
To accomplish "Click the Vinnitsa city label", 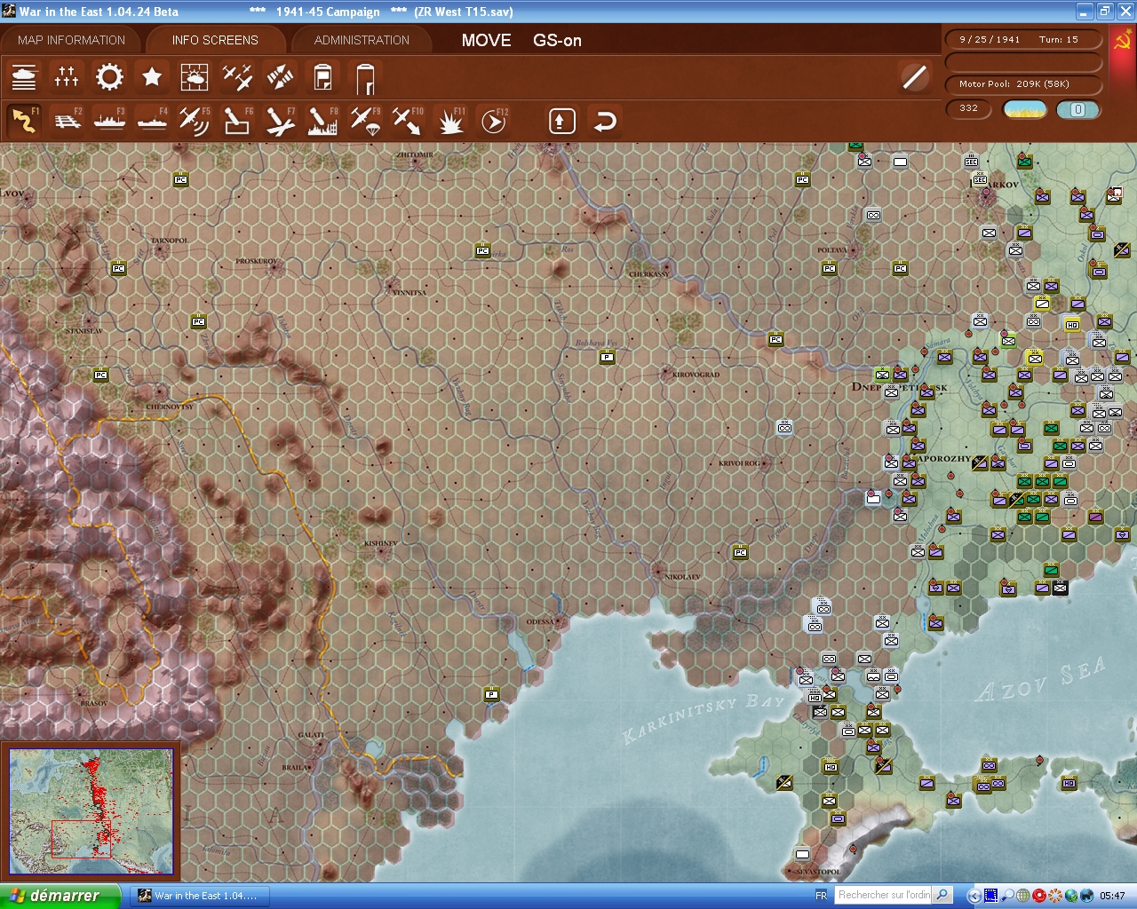I will point(409,292).
